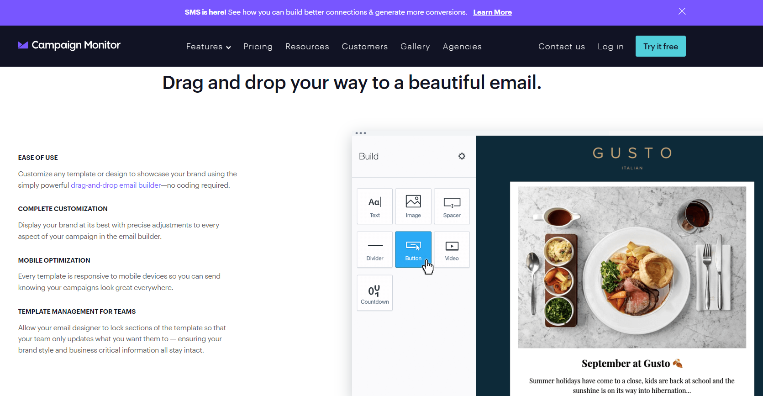The image size is (763, 396).
Task: Select the Countdown block icon
Action: 374,293
